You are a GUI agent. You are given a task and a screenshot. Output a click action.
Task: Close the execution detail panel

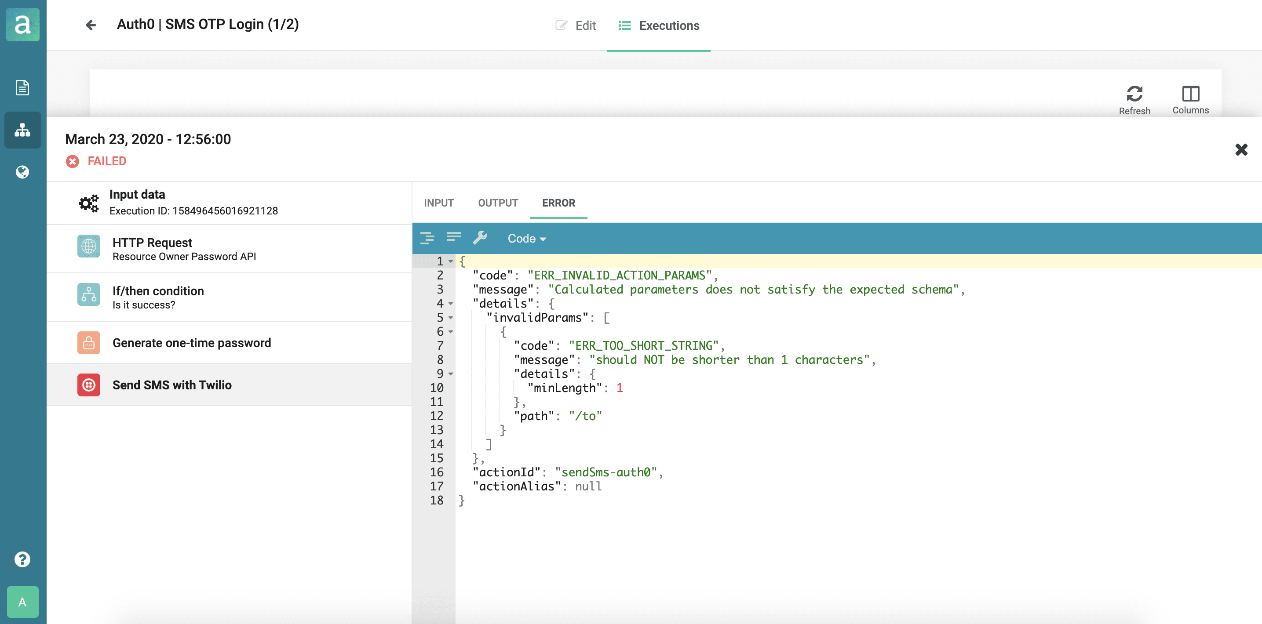click(1241, 150)
